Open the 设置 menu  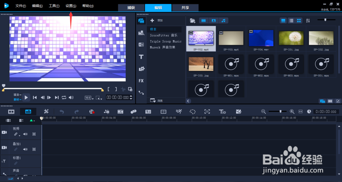(71, 6)
